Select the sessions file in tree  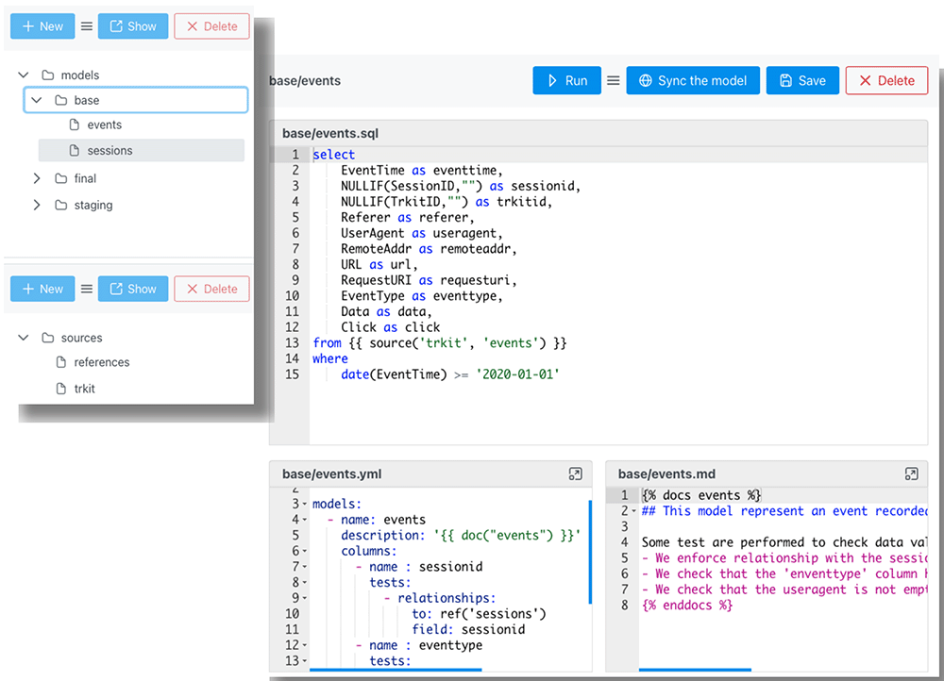[x=110, y=151]
